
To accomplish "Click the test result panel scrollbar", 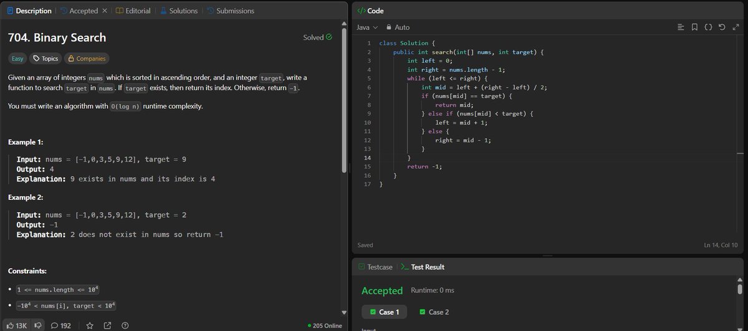I will [x=740, y=289].
